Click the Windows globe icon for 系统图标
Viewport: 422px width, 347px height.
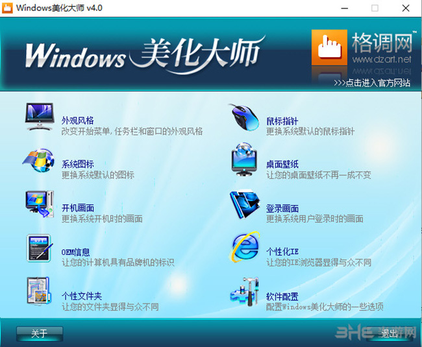tap(38, 160)
